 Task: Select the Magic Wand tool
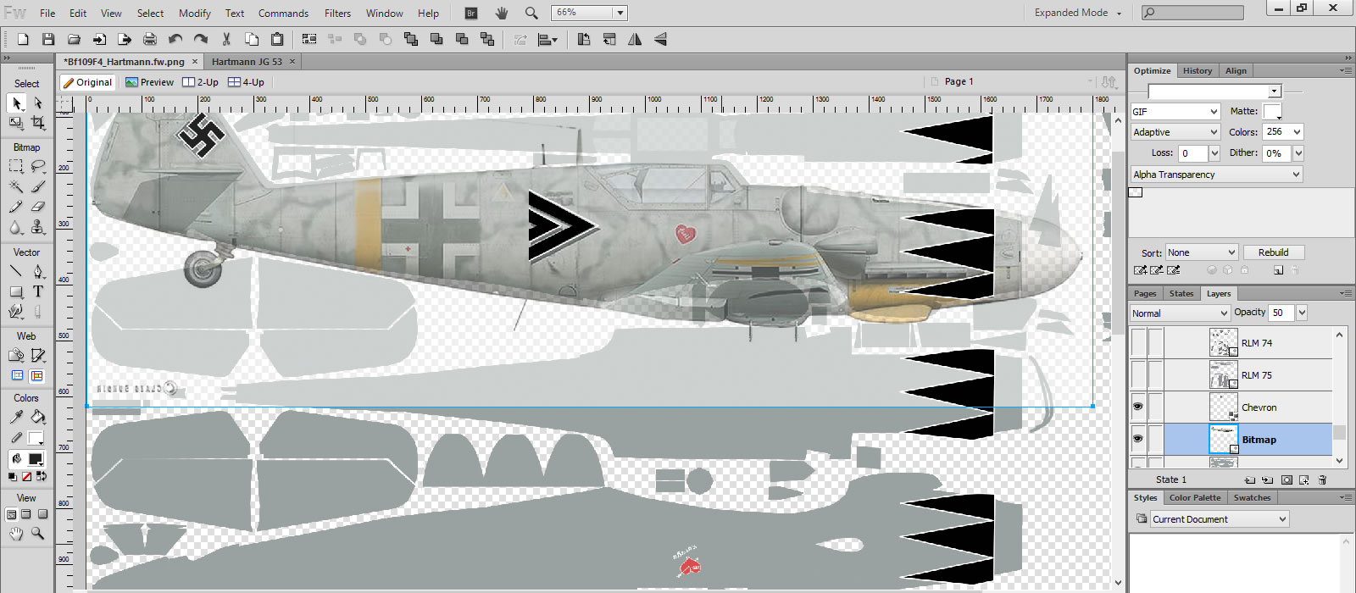[x=16, y=186]
